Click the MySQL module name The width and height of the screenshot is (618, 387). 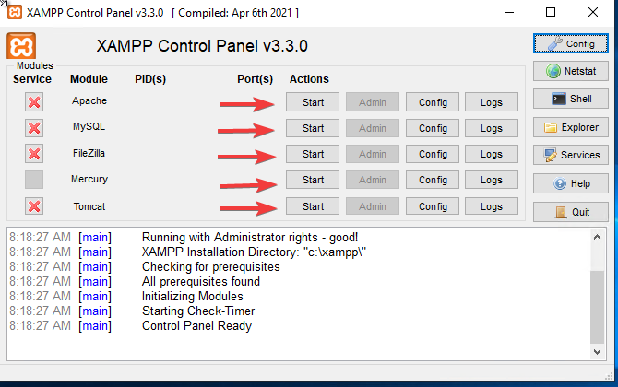pyautogui.click(x=89, y=126)
